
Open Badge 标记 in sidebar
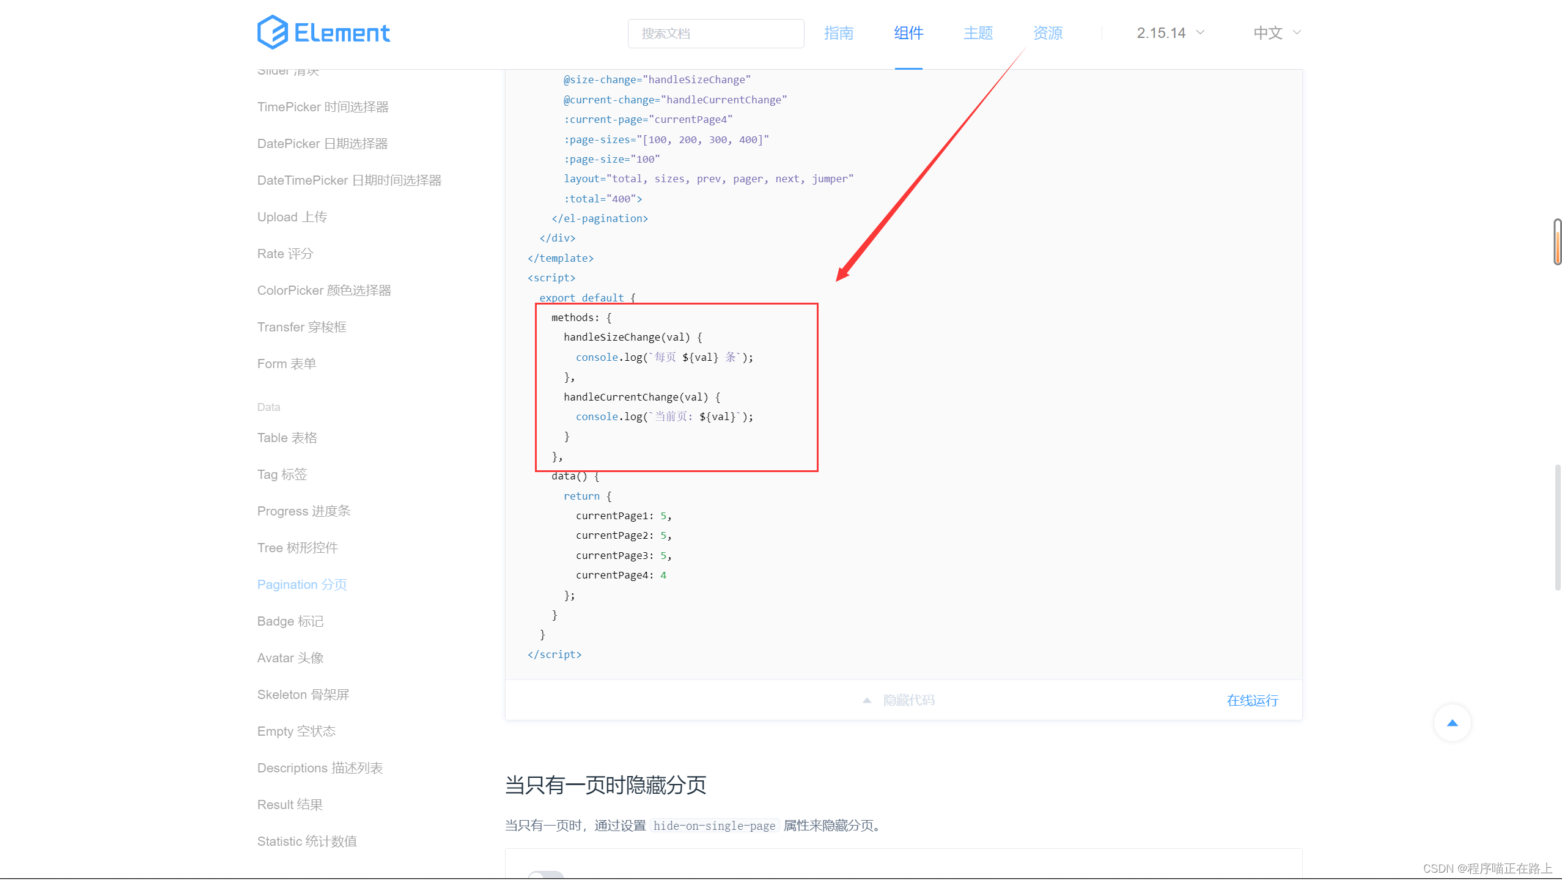click(x=290, y=621)
